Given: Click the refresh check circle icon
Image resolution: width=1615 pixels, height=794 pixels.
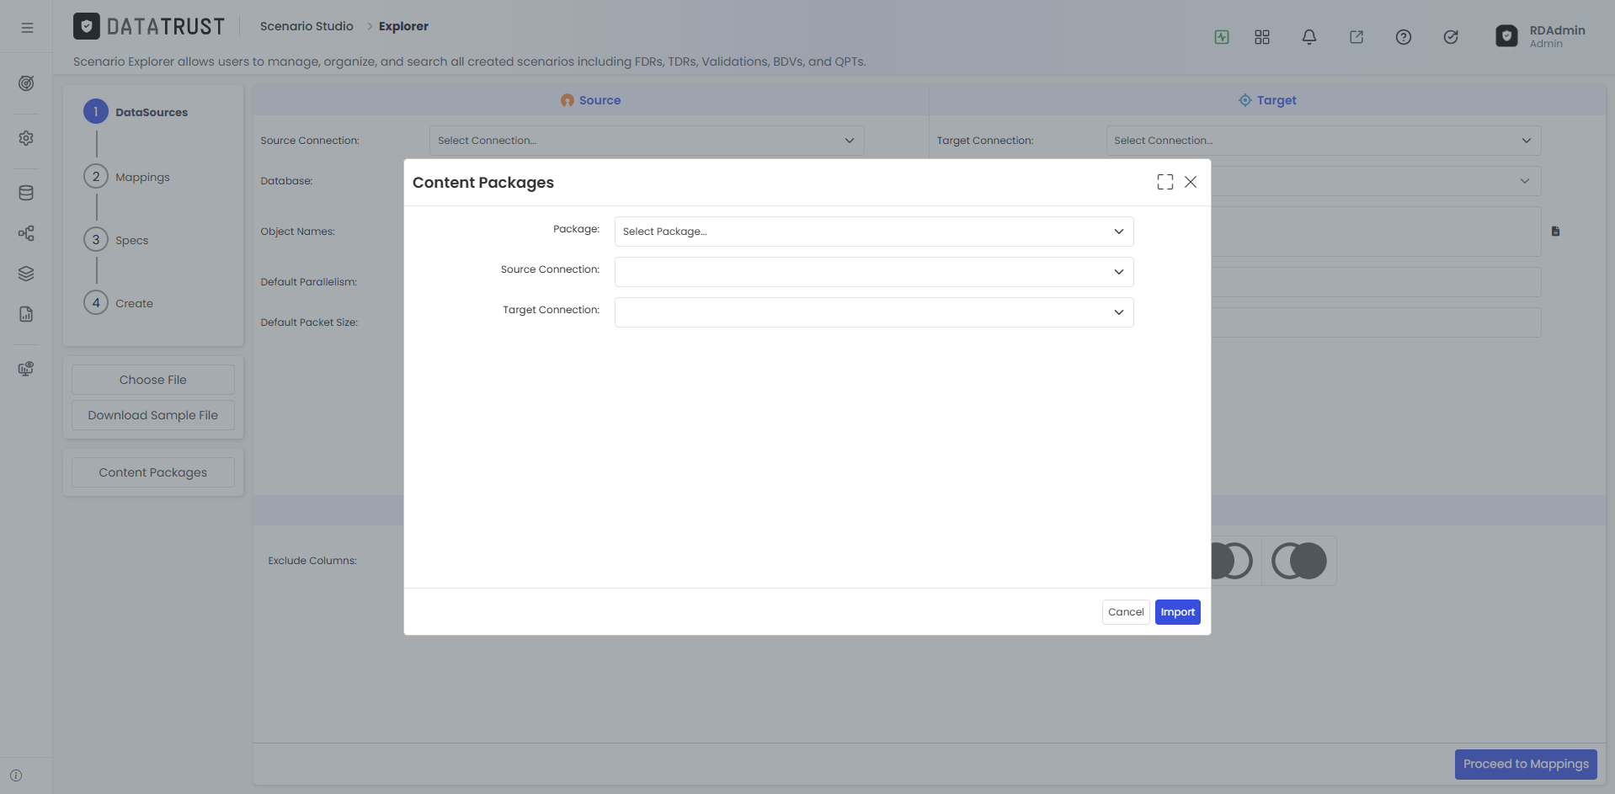Looking at the screenshot, I should [1451, 37].
